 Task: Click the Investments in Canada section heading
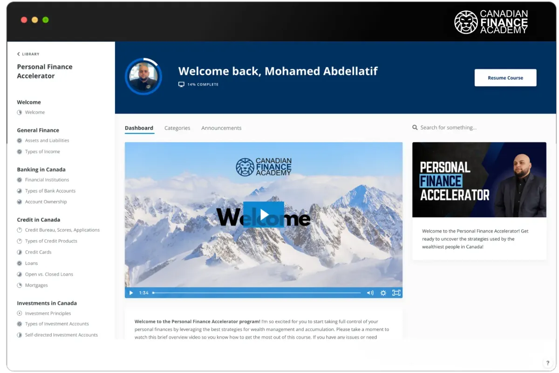tap(47, 303)
